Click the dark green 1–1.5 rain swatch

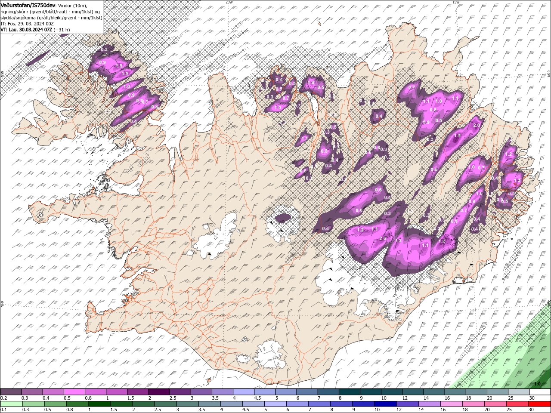99,404
